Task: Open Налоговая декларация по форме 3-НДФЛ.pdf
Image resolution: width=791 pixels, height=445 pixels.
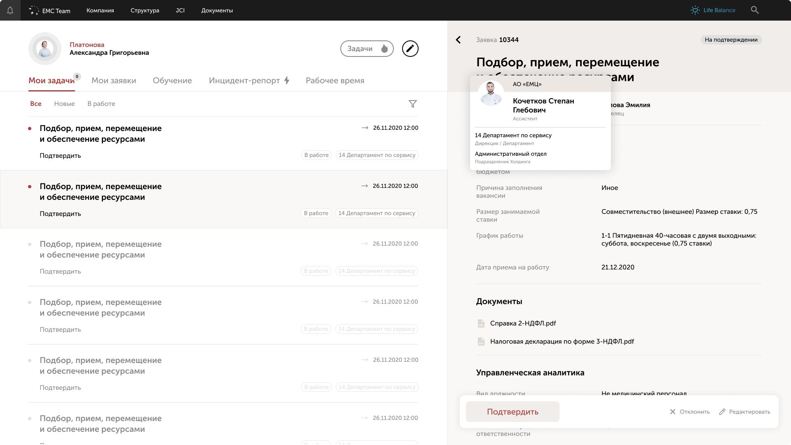Action: coord(562,342)
